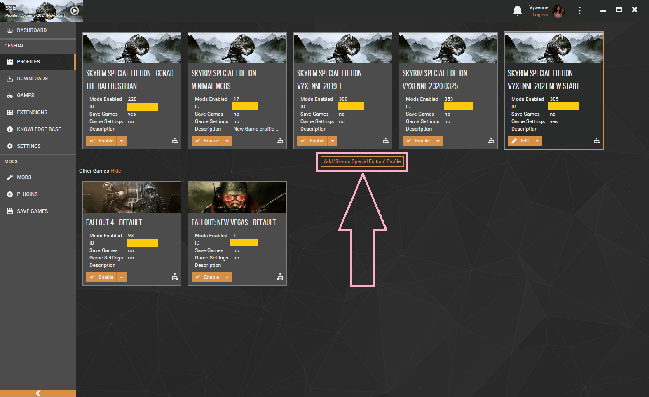This screenshot has width=649, height=397.
Task: Switch to the Extensions page
Action: coord(38,112)
